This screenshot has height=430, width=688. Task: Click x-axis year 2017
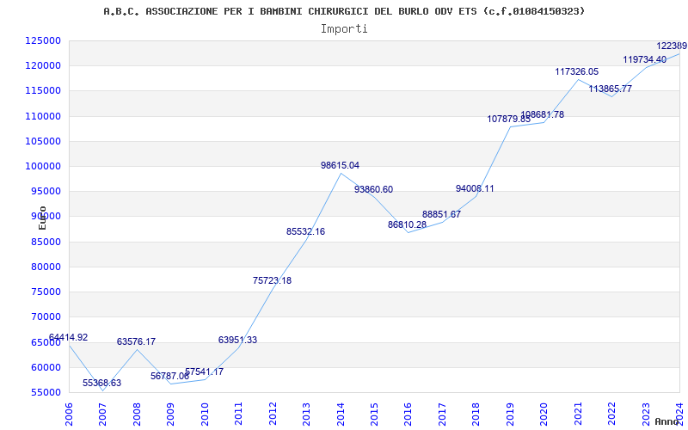click(x=442, y=415)
